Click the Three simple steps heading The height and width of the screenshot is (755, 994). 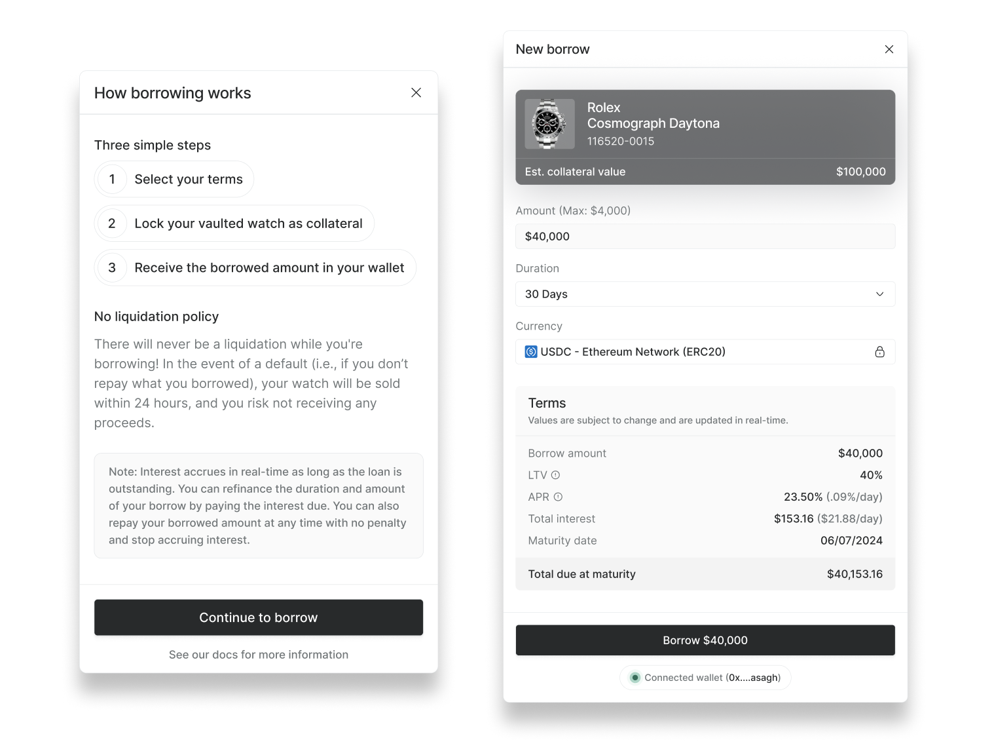[153, 145]
